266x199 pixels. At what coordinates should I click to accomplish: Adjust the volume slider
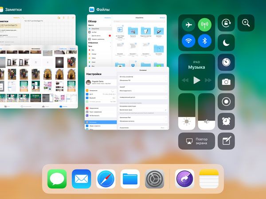click(206, 111)
